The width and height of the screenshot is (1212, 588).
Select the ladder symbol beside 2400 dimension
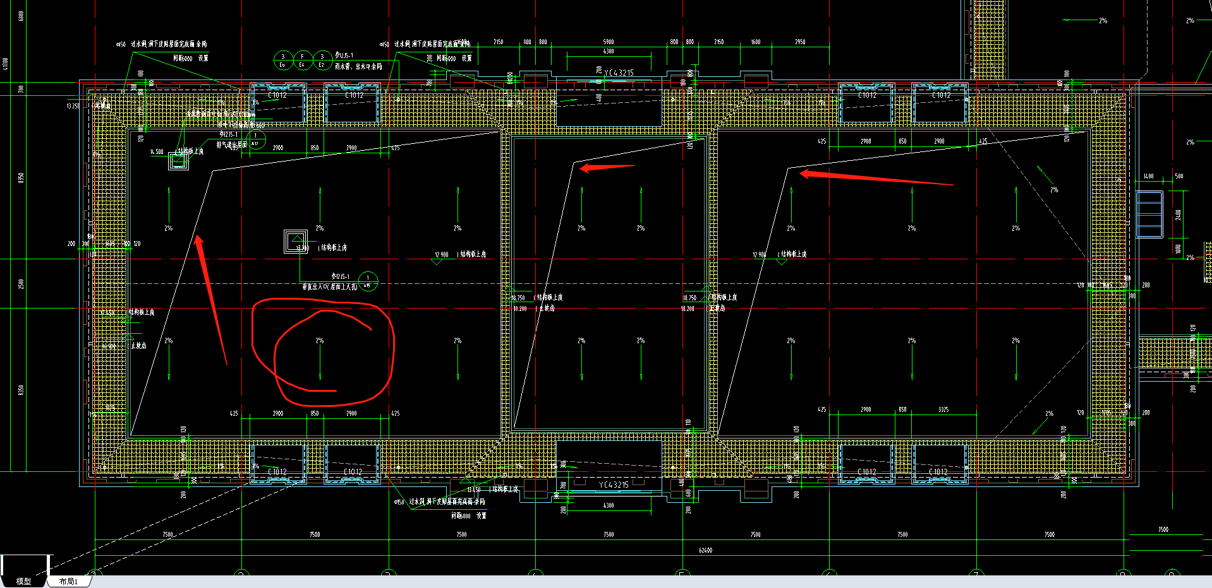coord(1149,215)
